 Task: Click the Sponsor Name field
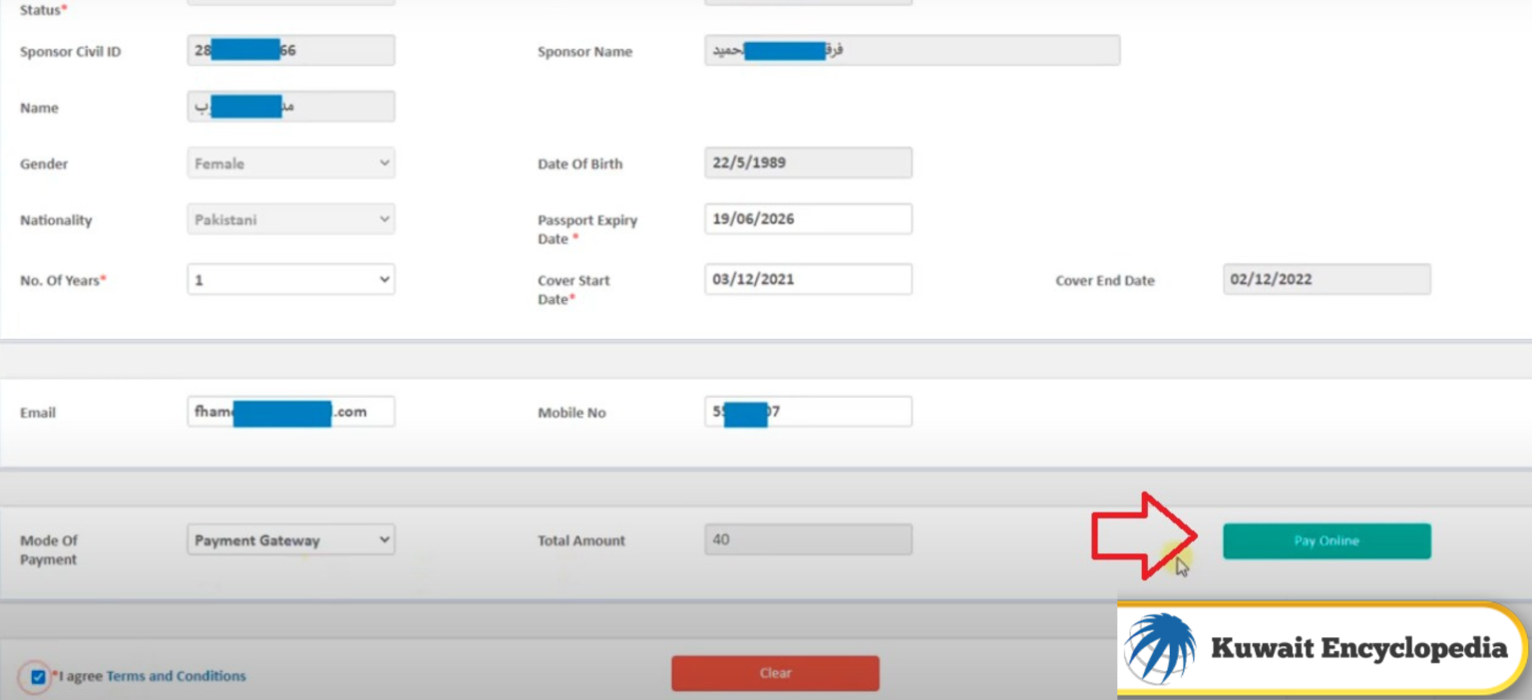(911, 49)
